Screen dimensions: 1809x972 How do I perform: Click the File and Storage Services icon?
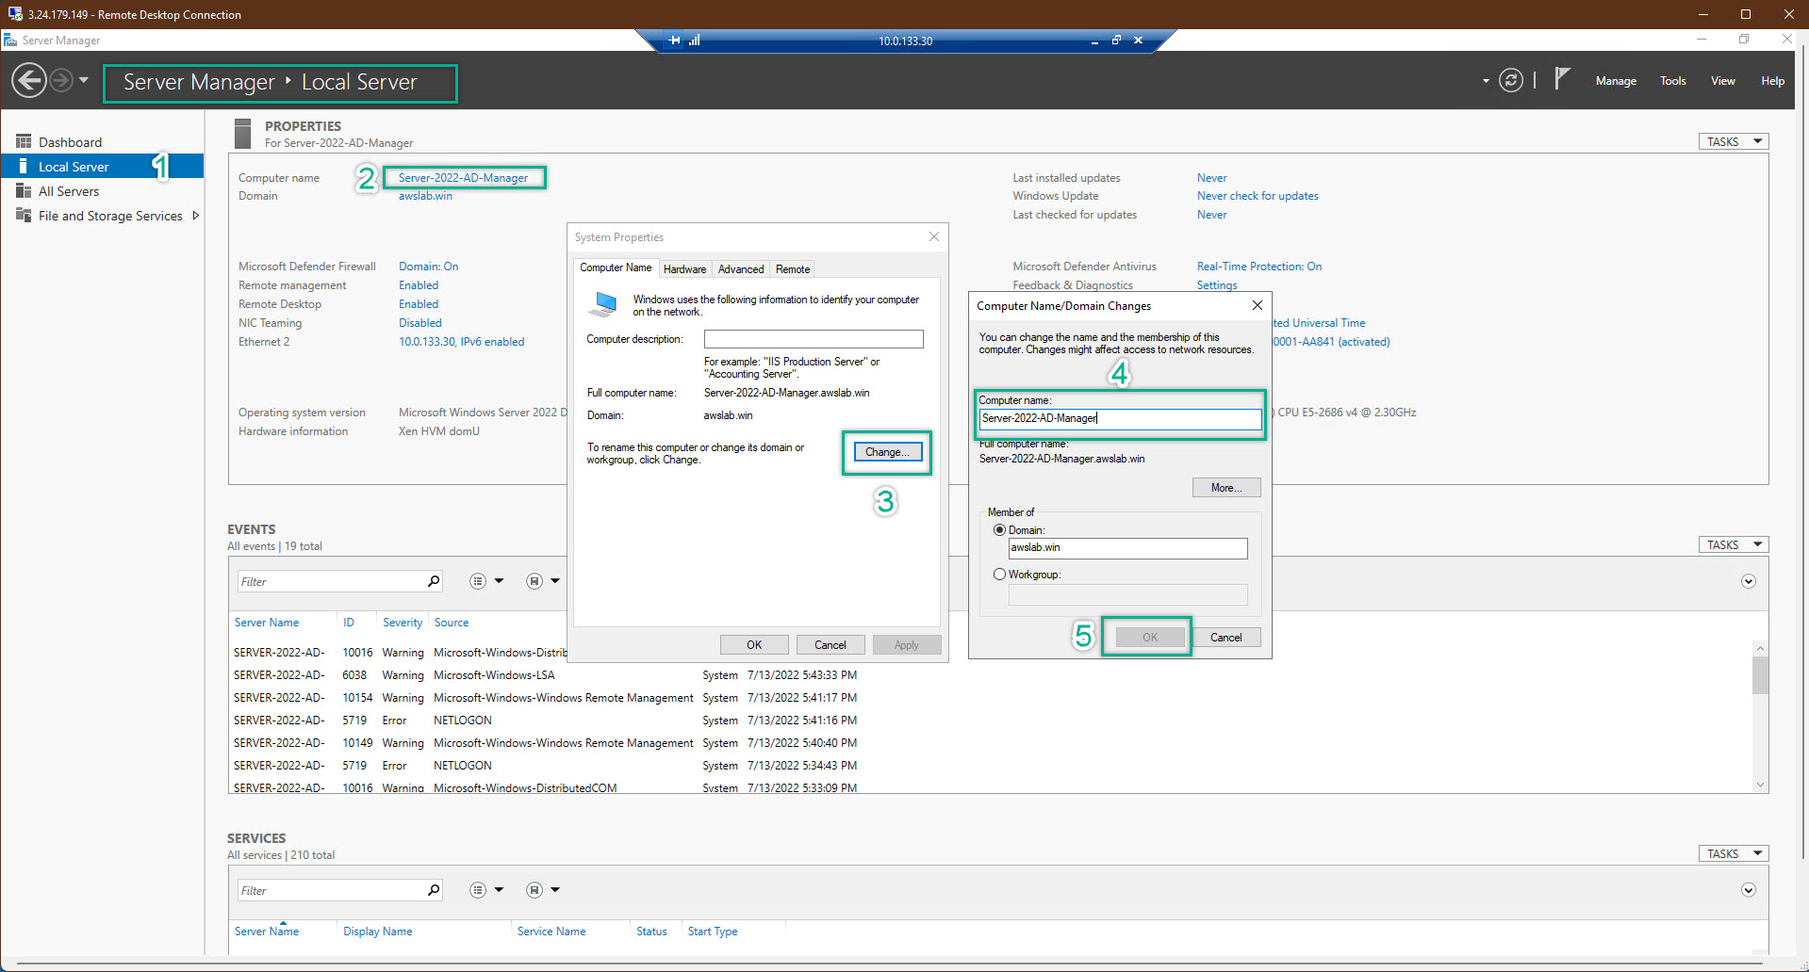click(24, 215)
